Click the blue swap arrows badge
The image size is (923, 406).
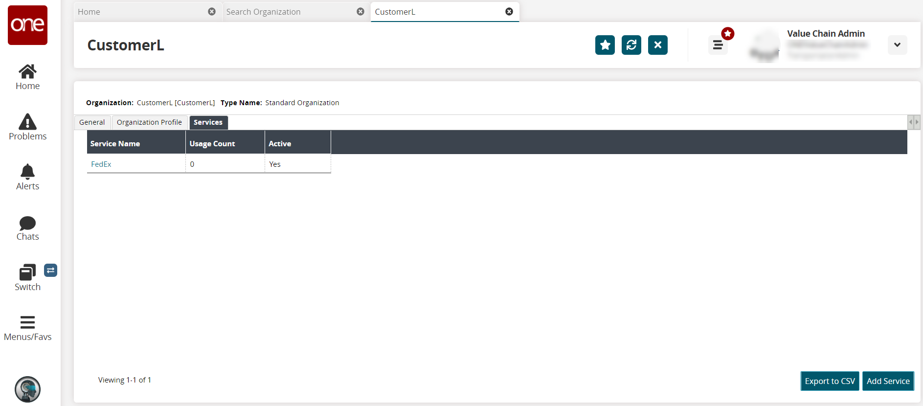click(x=50, y=270)
